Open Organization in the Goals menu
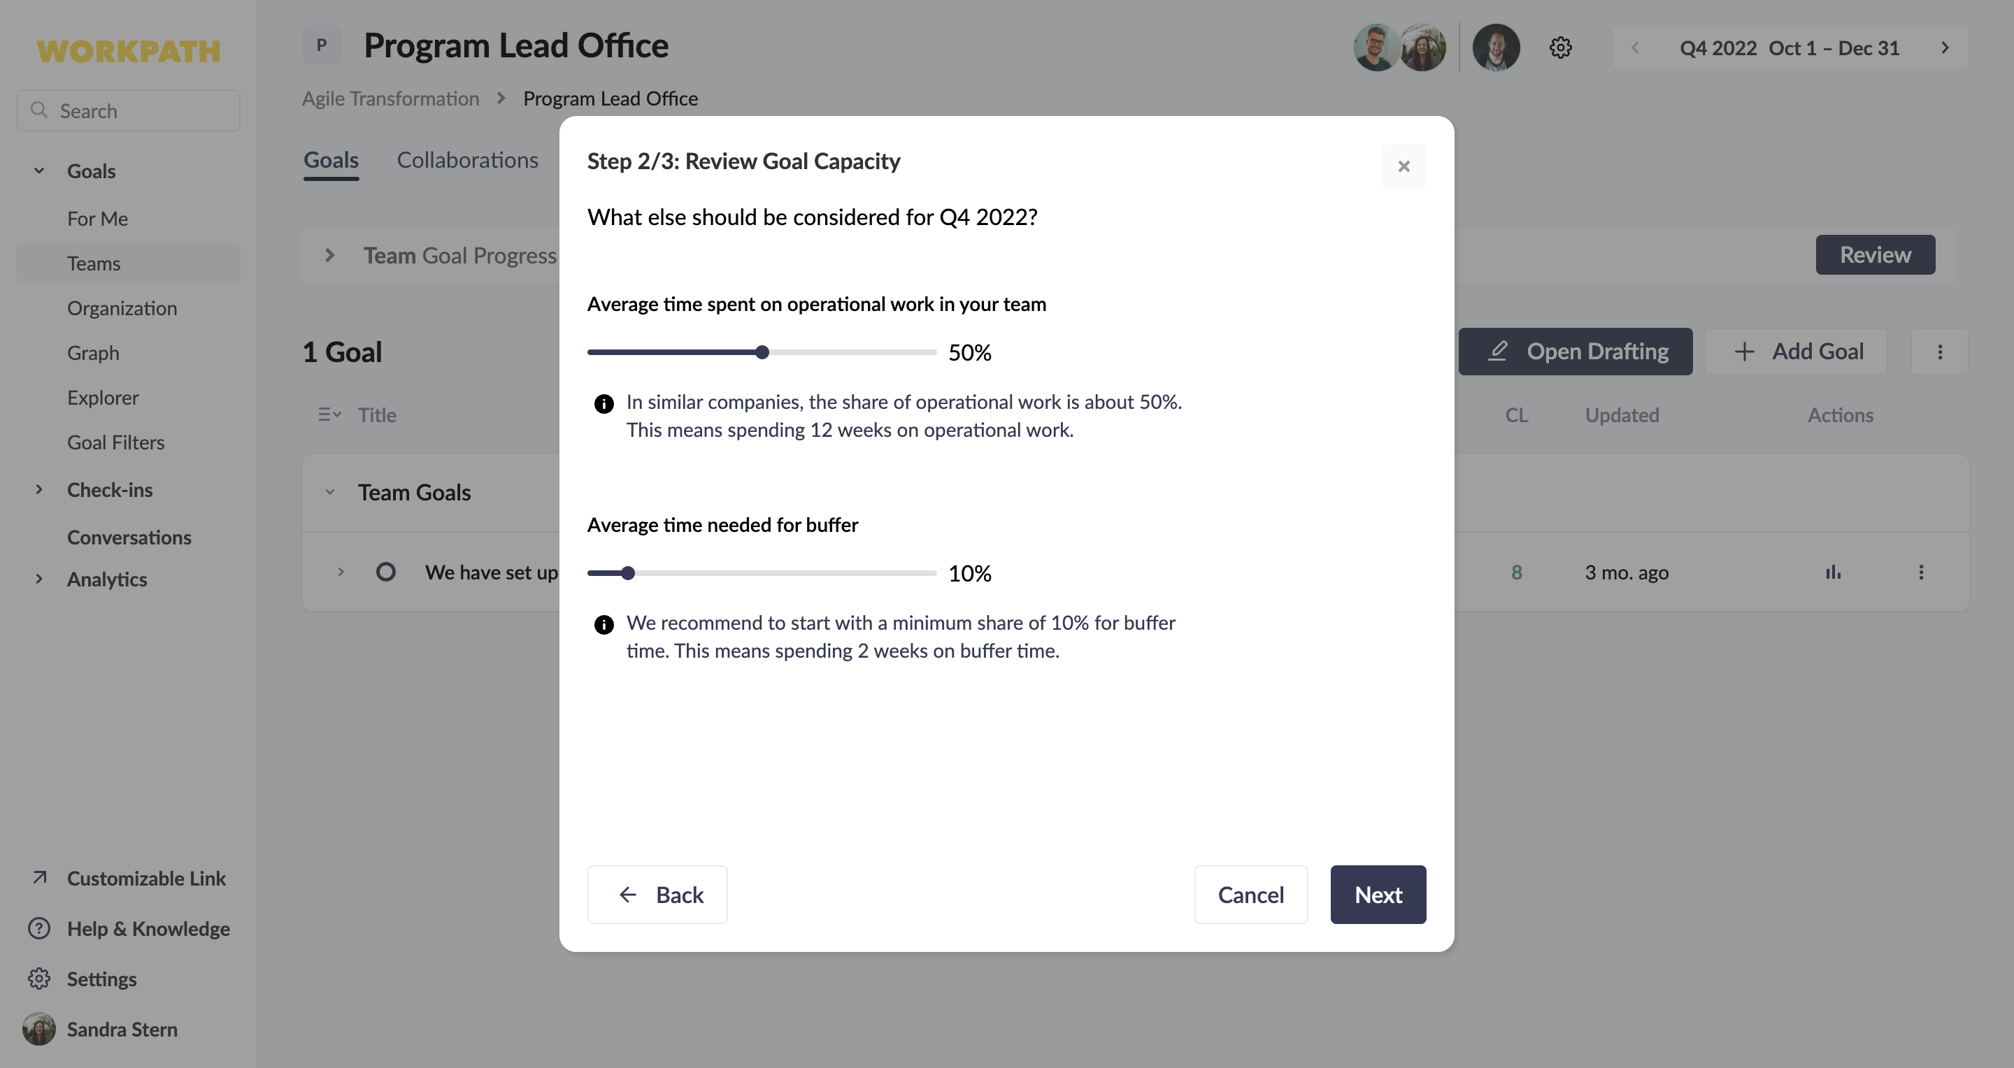Image resolution: width=2014 pixels, height=1068 pixels. point(122,308)
